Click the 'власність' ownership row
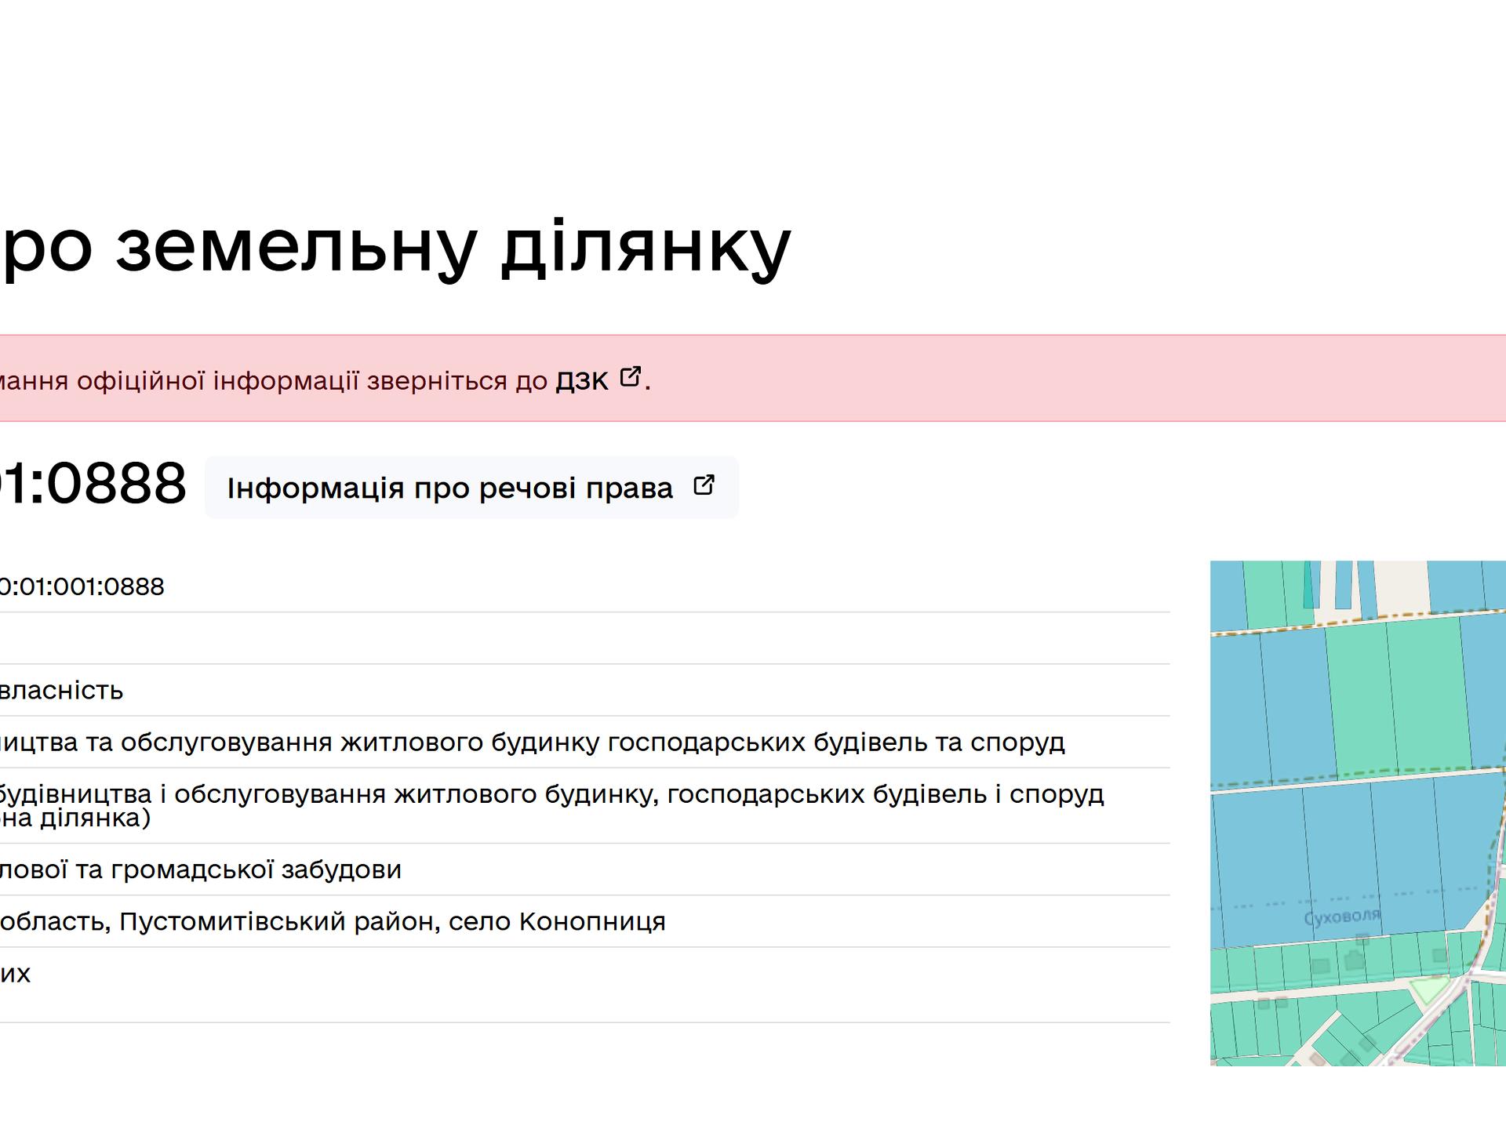 pyautogui.click(x=61, y=690)
